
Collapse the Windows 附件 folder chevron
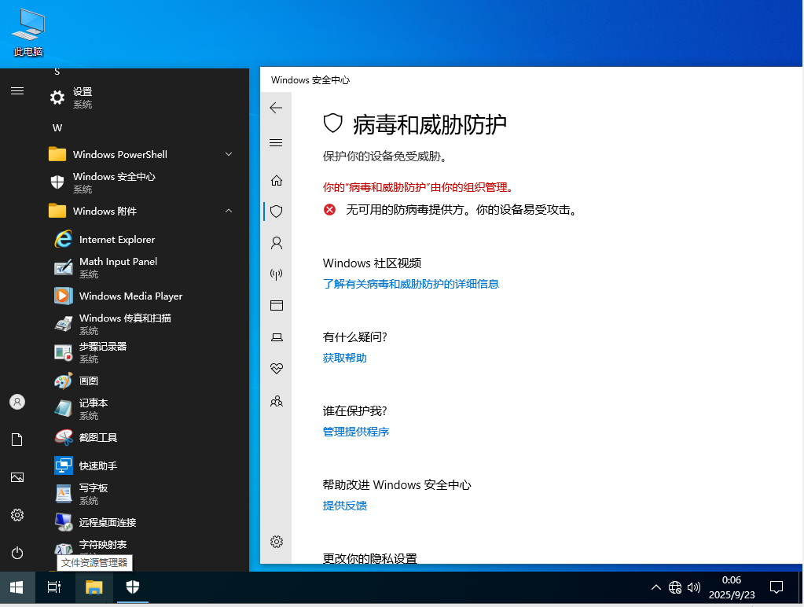coord(229,211)
